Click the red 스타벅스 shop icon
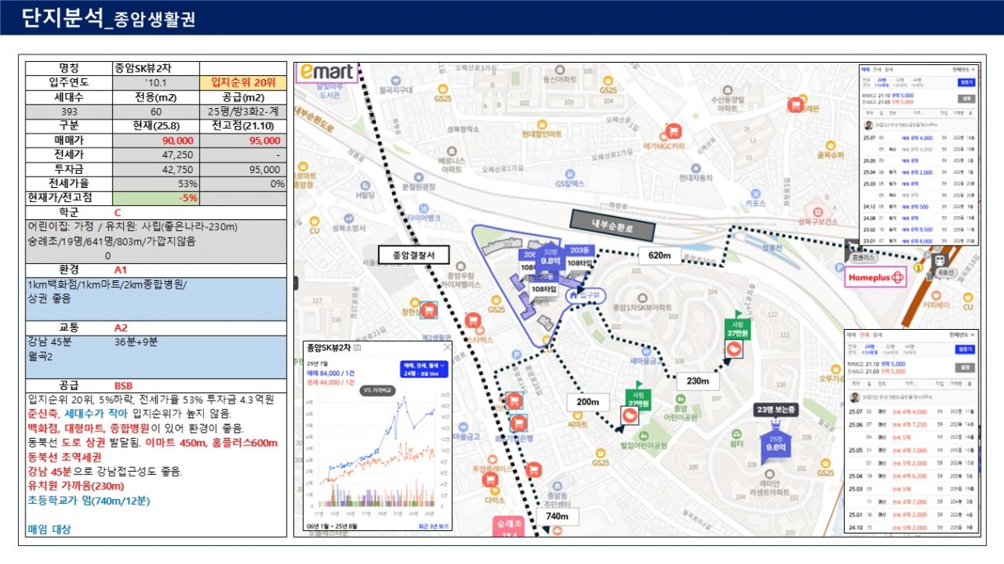Viewport: 1004px width, 564px height. coord(473,320)
